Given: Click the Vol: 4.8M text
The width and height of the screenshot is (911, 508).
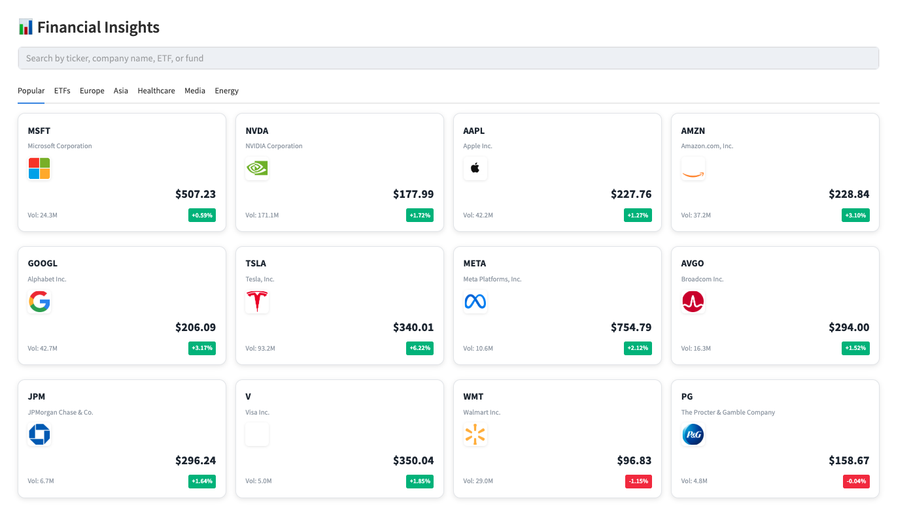Looking at the screenshot, I should (695, 481).
